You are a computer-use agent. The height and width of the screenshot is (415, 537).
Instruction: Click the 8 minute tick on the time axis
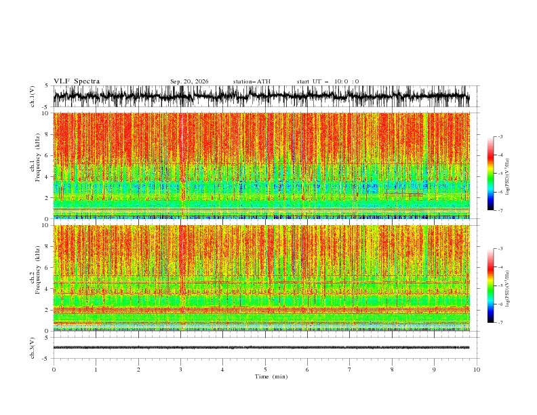(392, 370)
